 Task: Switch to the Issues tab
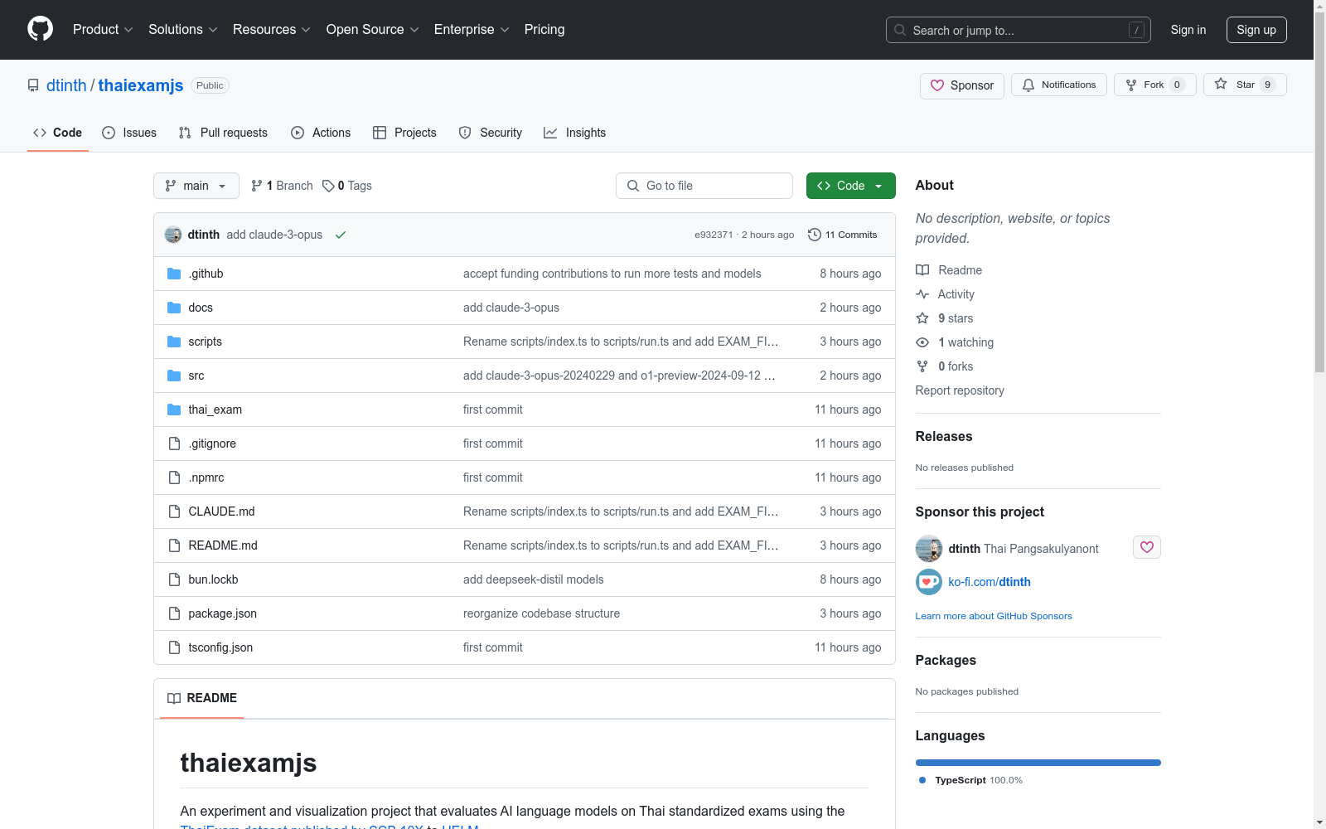(x=129, y=133)
